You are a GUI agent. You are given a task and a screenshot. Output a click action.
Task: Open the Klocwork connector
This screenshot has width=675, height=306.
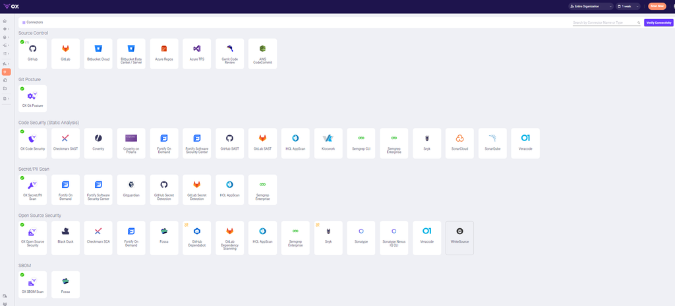click(328, 143)
